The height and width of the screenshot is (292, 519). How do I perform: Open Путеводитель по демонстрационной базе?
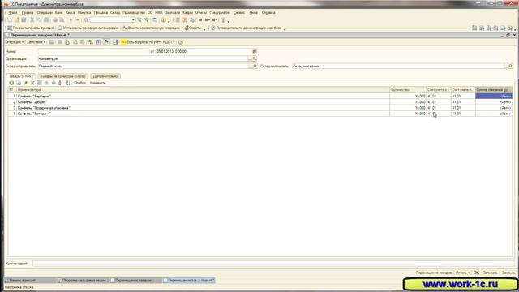247,28
